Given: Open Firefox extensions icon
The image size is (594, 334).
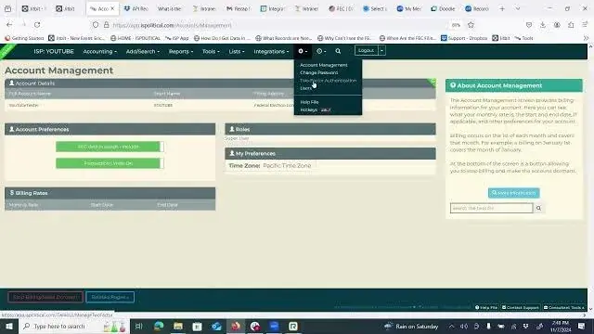Looking at the screenshot, I should [571, 25].
